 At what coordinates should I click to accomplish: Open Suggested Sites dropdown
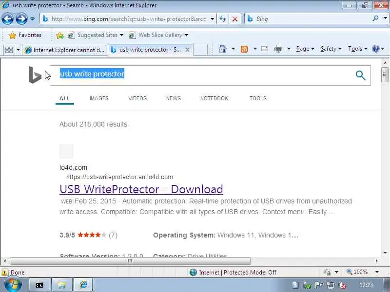[96, 35]
